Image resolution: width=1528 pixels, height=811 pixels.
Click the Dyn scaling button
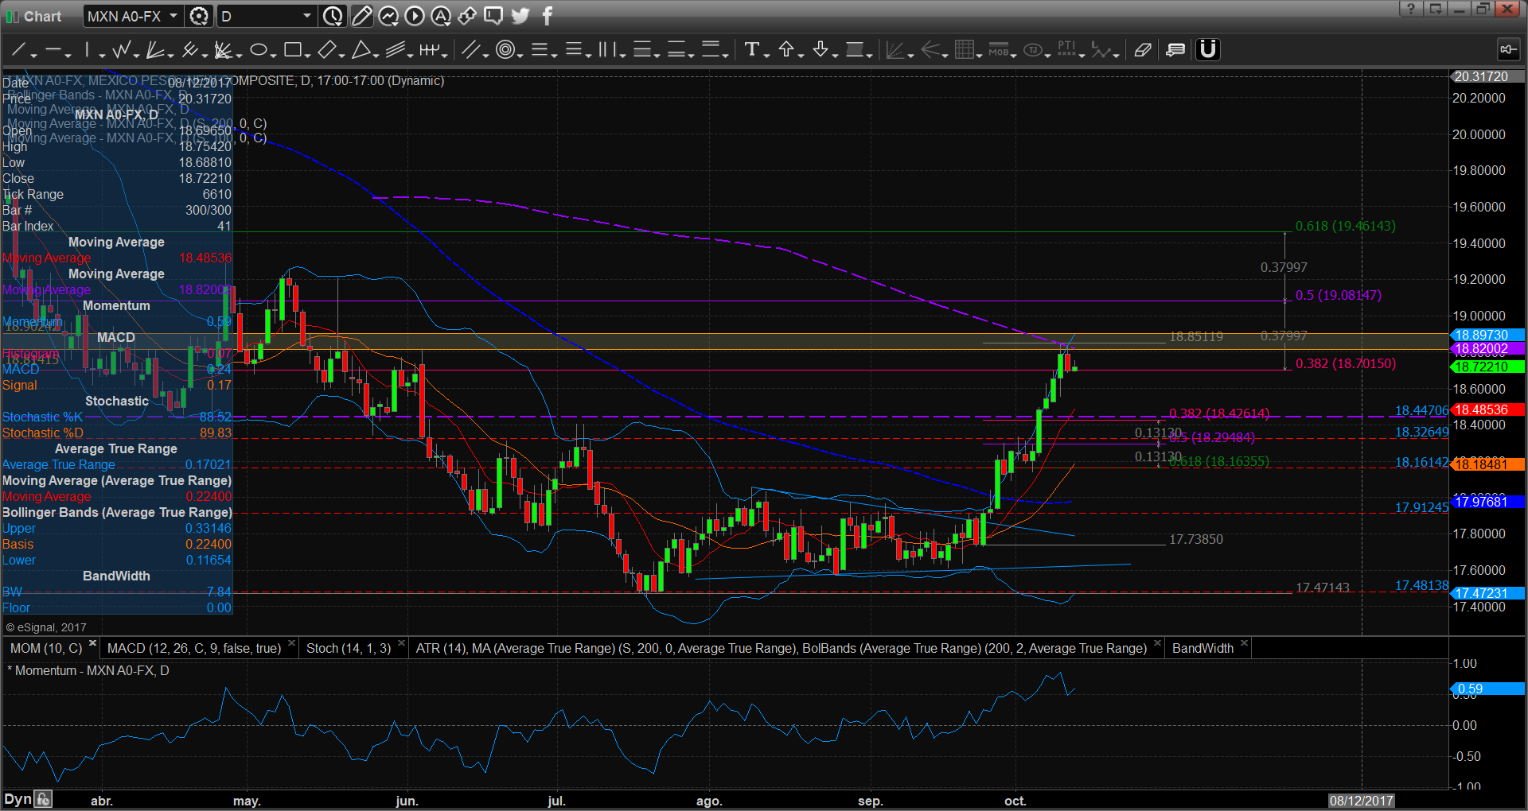coord(18,799)
